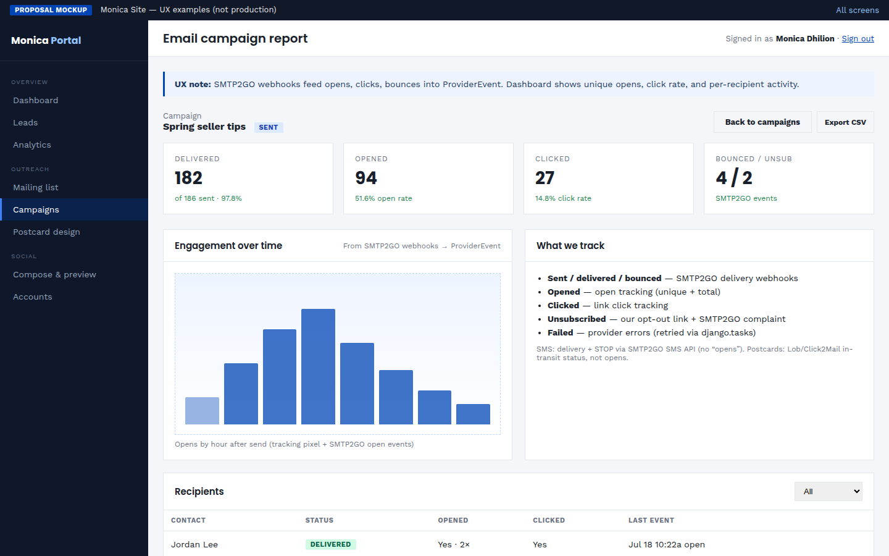The image size is (889, 556).
Task: Click Back to campaigns button
Action: (762, 122)
